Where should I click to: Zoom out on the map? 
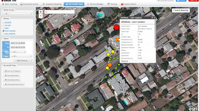coord(41,16)
